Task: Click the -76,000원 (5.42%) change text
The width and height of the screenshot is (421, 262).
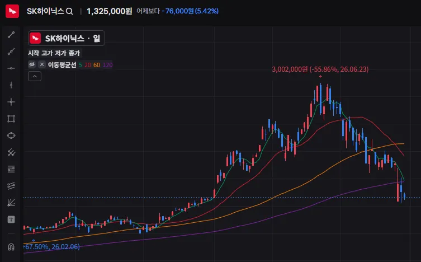Action: [190, 11]
